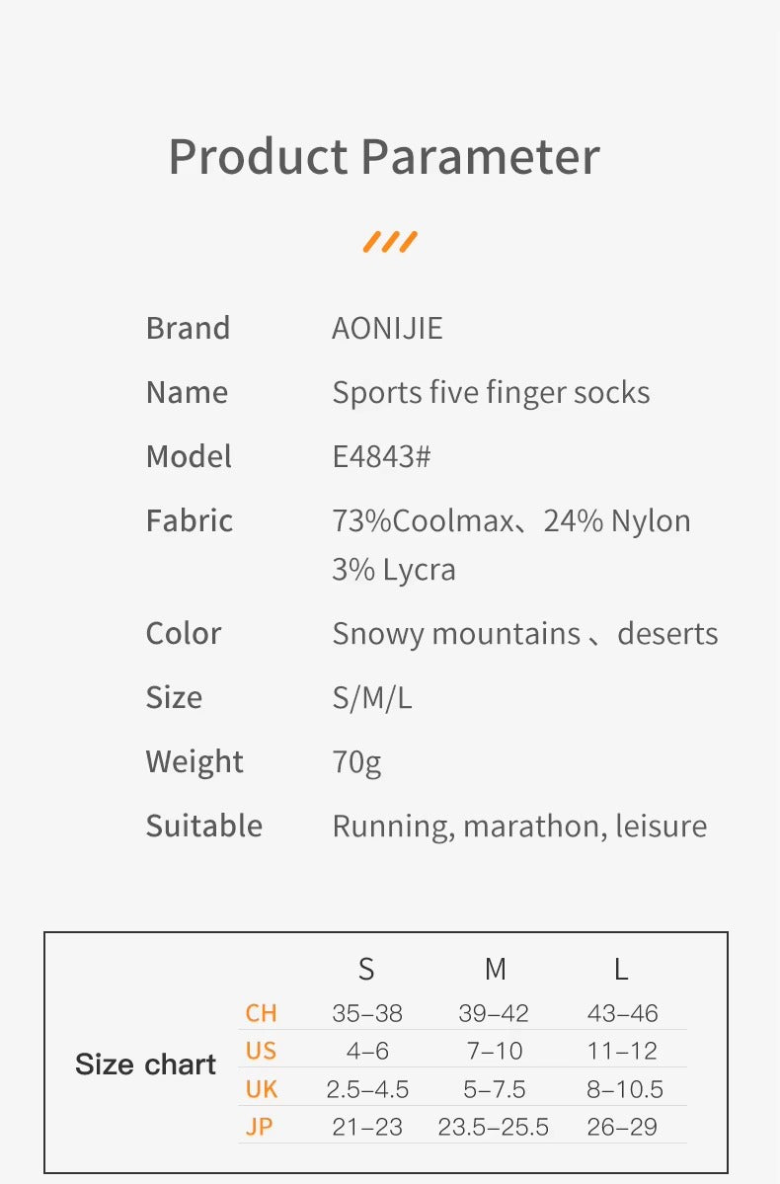Click the 70g weight value
The height and width of the screenshot is (1184, 780).
(356, 762)
